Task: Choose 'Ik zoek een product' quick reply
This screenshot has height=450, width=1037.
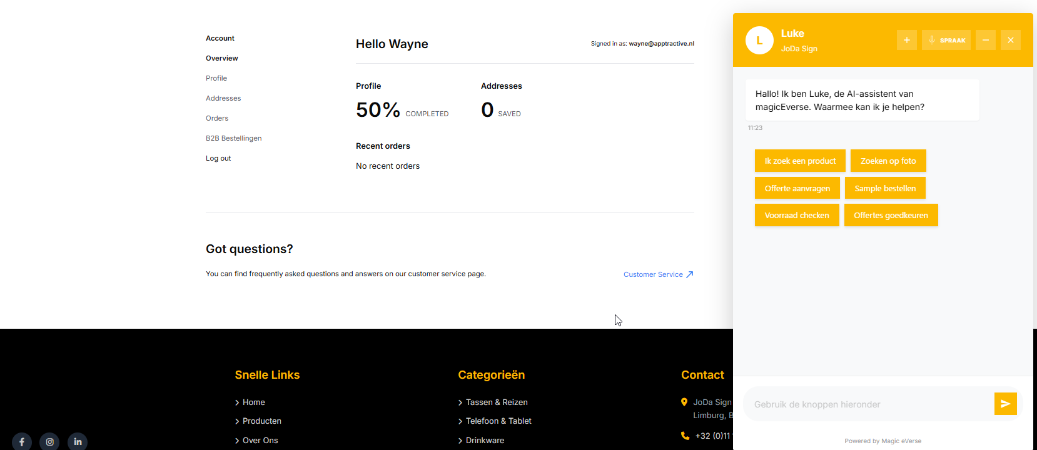Action: click(x=799, y=161)
